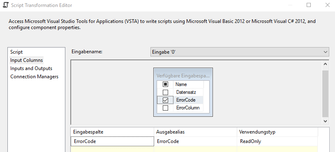Check the Datensatz column checkbox
This screenshot has width=335, height=152.
165,93
